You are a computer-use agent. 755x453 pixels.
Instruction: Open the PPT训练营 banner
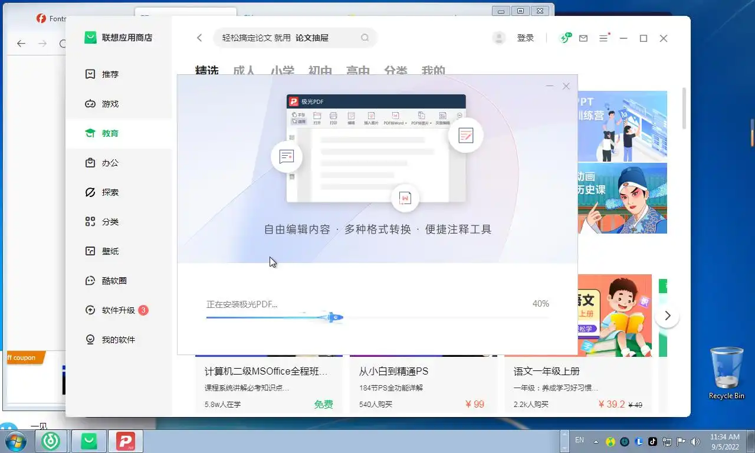pyautogui.click(x=622, y=126)
